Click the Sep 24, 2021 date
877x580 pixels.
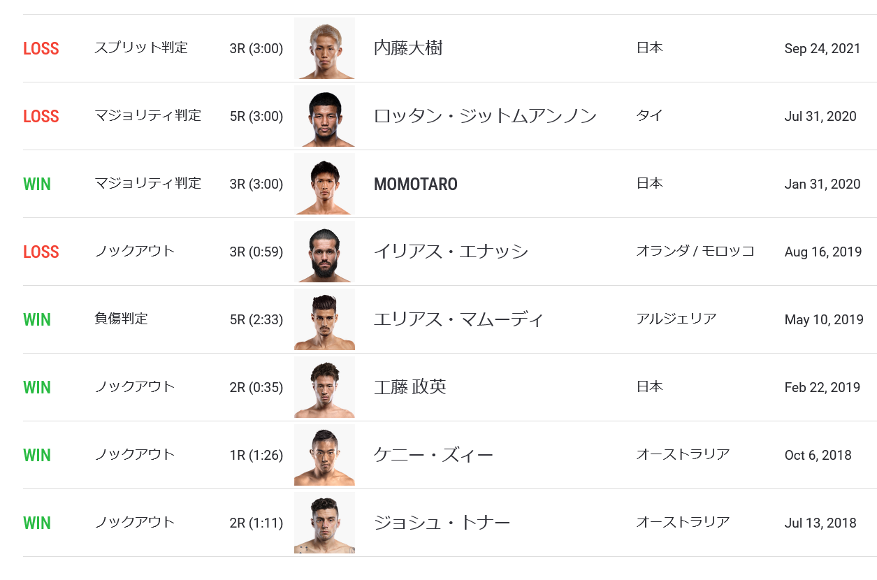[x=822, y=49]
